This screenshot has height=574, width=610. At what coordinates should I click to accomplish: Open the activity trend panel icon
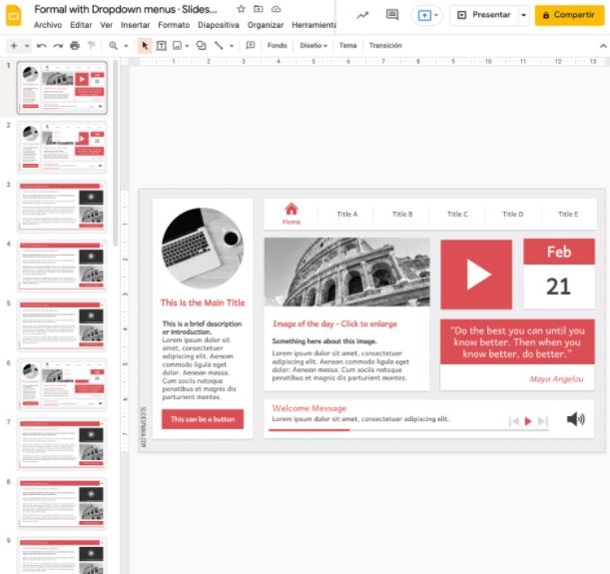click(362, 15)
